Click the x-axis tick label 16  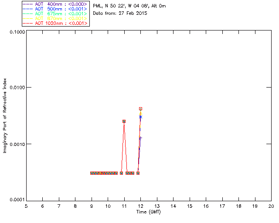tap(206, 206)
